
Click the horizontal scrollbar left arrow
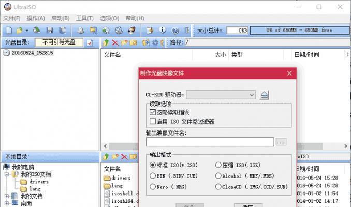click(x=105, y=146)
